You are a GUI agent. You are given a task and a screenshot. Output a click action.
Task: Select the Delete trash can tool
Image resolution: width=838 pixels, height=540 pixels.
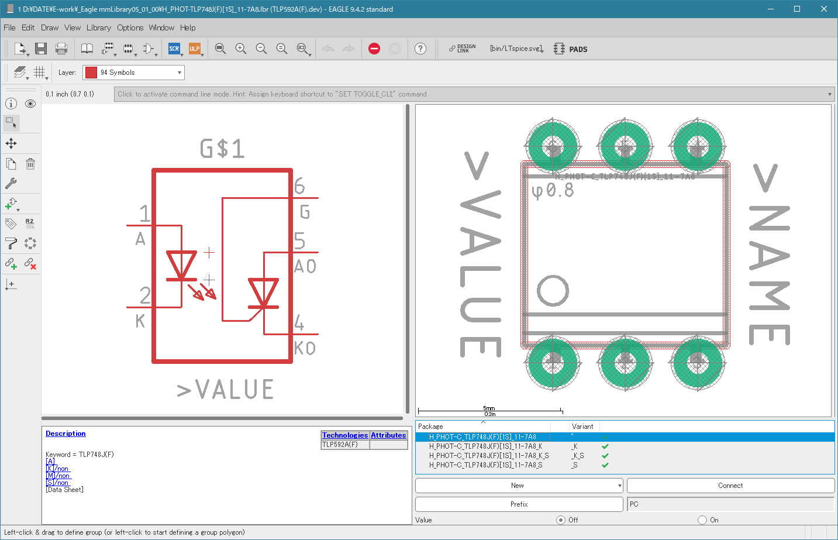(x=30, y=164)
